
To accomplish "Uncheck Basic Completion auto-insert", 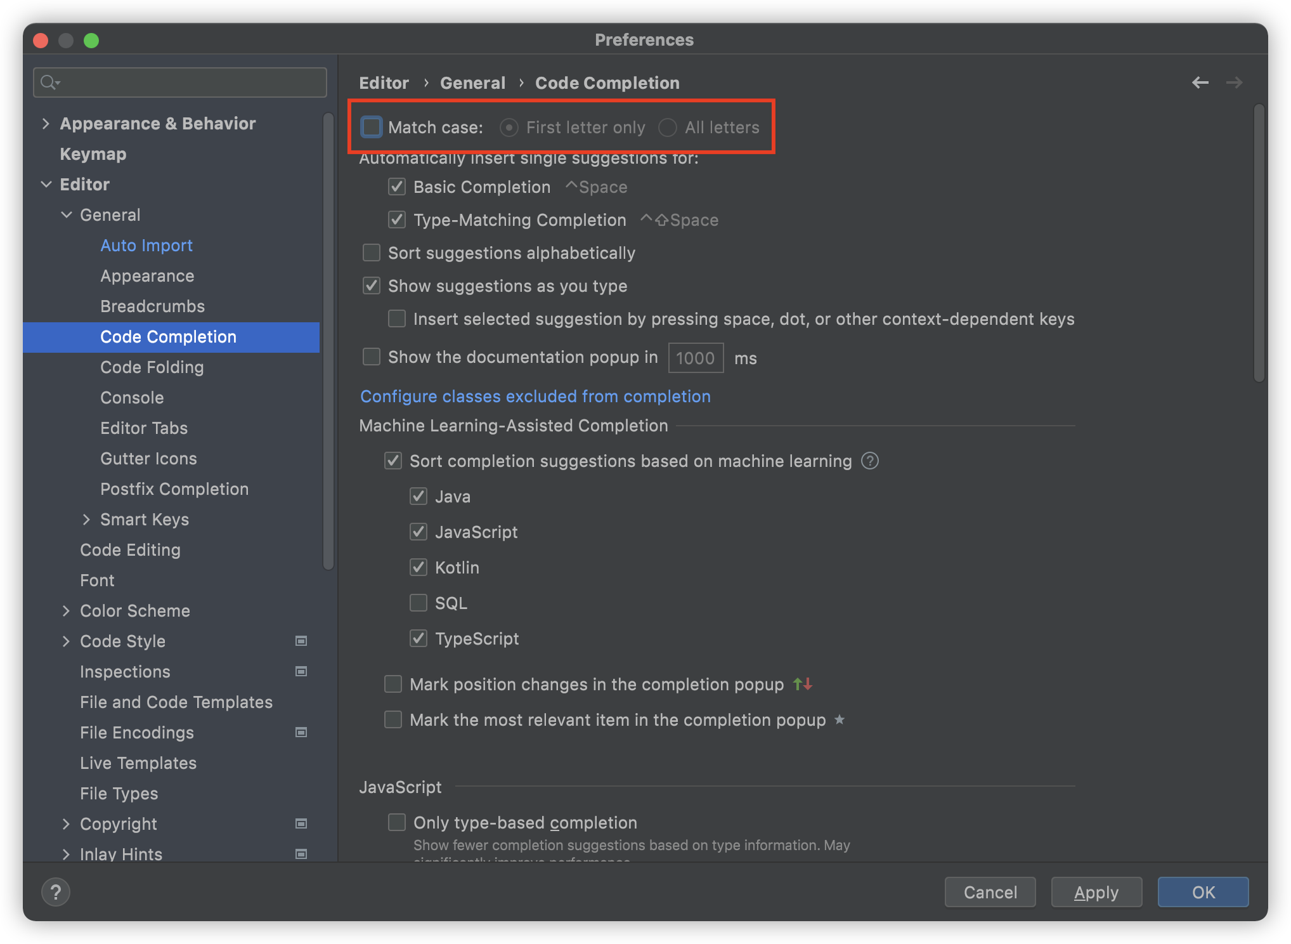I will 397,187.
